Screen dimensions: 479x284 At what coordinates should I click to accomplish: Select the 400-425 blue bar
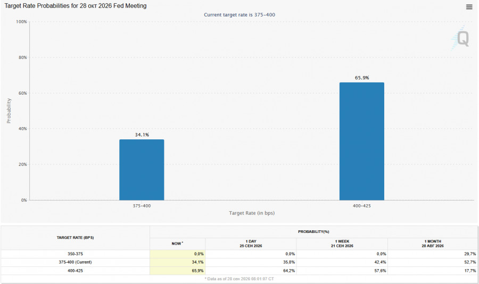[362, 141]
